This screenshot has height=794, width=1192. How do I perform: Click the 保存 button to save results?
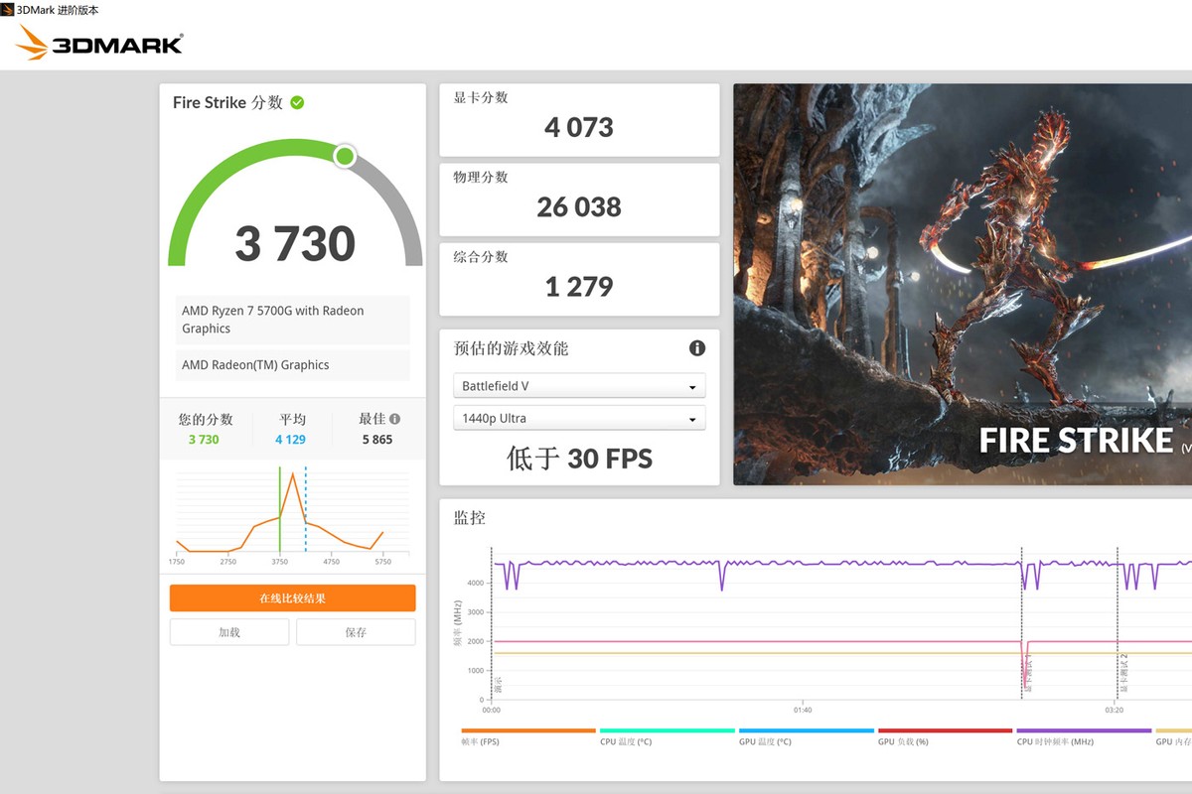coord(355,631)
